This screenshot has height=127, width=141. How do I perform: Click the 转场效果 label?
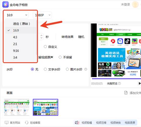[x=68, y=37]
